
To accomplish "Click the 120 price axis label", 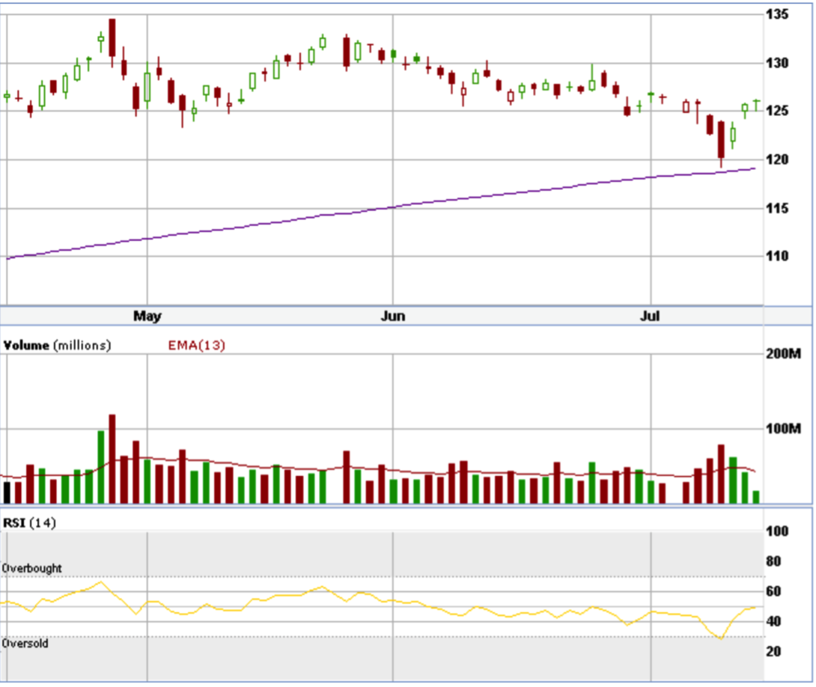I will point(777,159).
